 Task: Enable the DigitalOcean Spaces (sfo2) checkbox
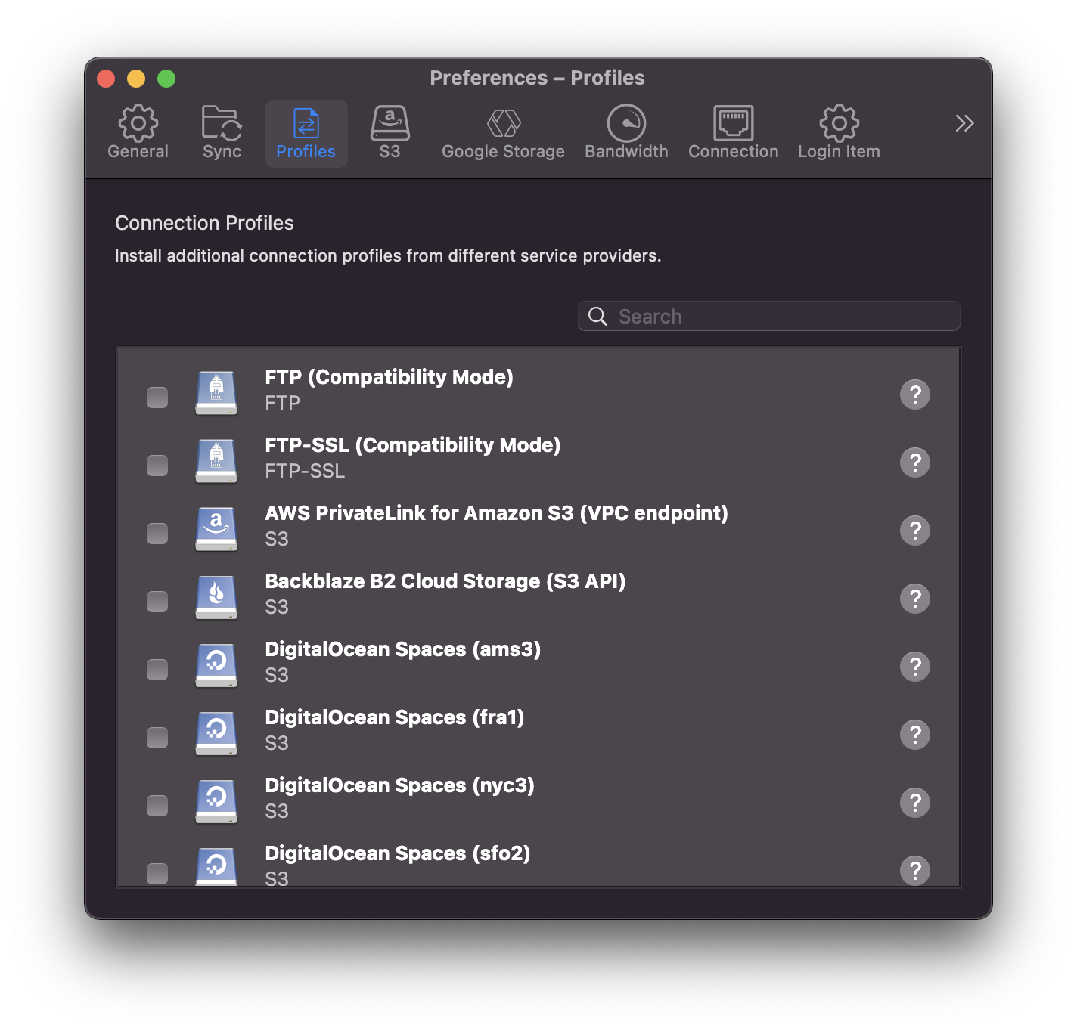click(157, 874)
